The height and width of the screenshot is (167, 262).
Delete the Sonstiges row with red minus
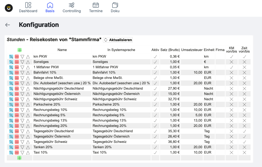[17, 62]
